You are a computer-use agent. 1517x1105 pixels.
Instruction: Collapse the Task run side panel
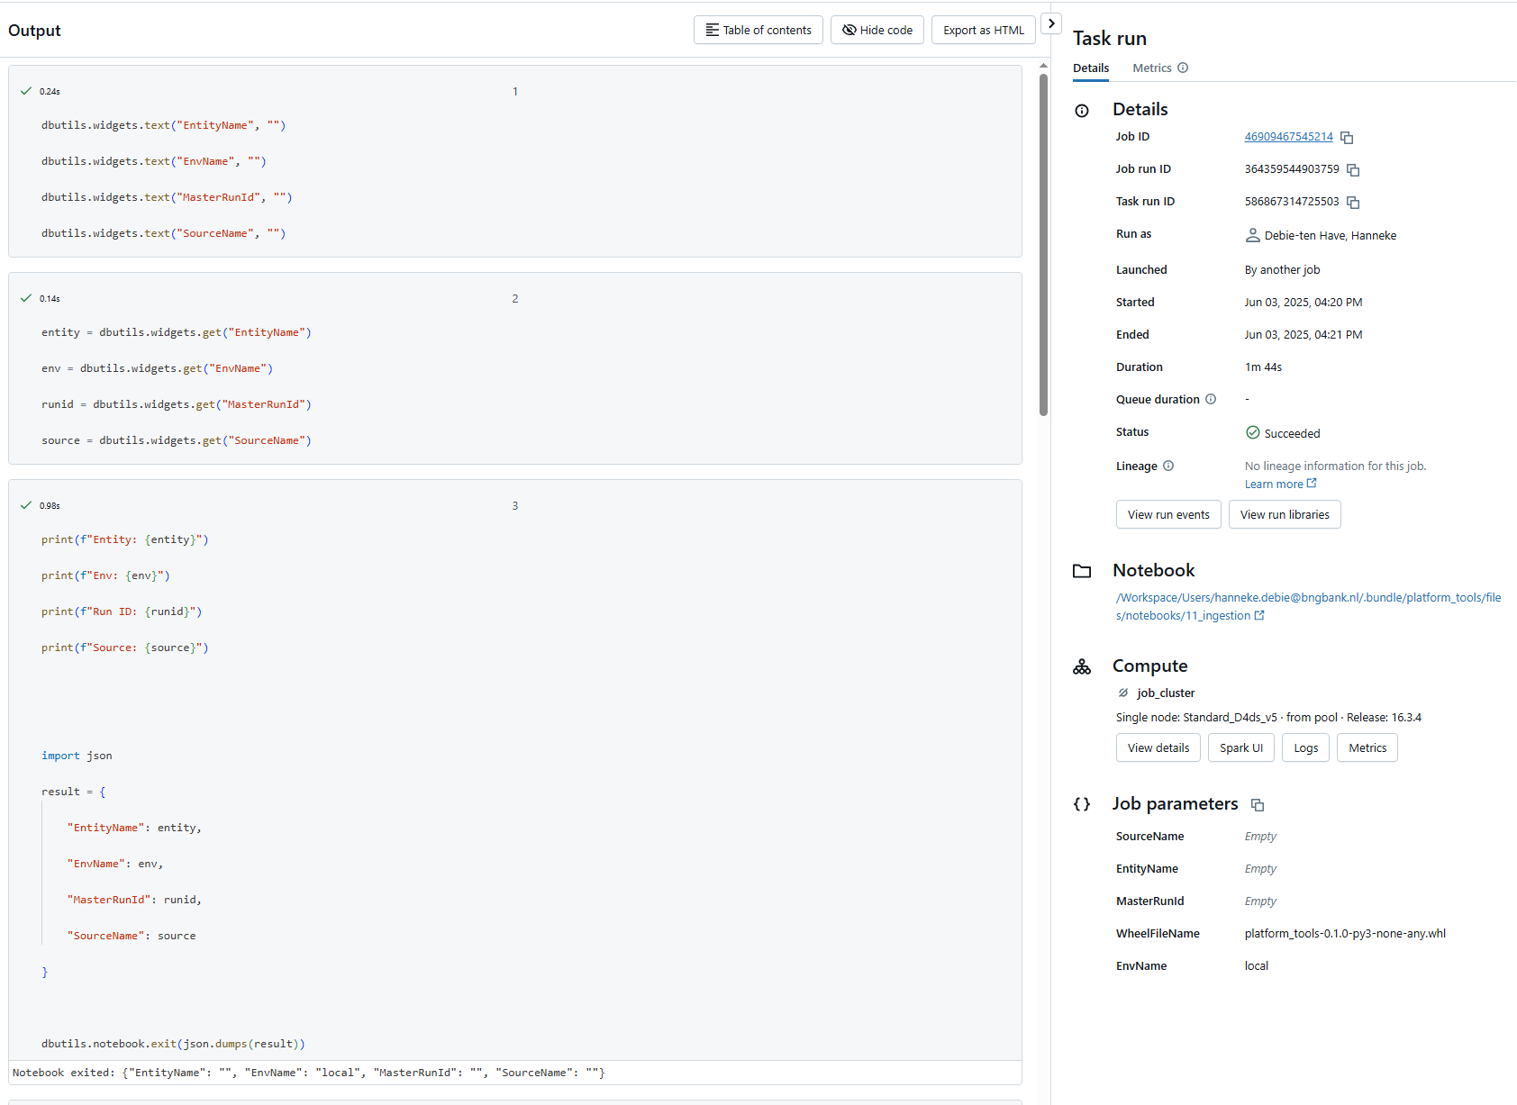1051,23
